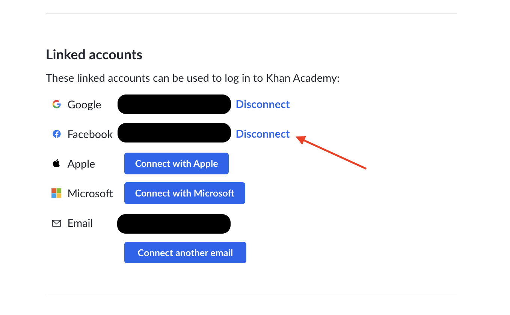Connect with Microsoft account
The image size is (510, 315).
click(x=185, y=193)
